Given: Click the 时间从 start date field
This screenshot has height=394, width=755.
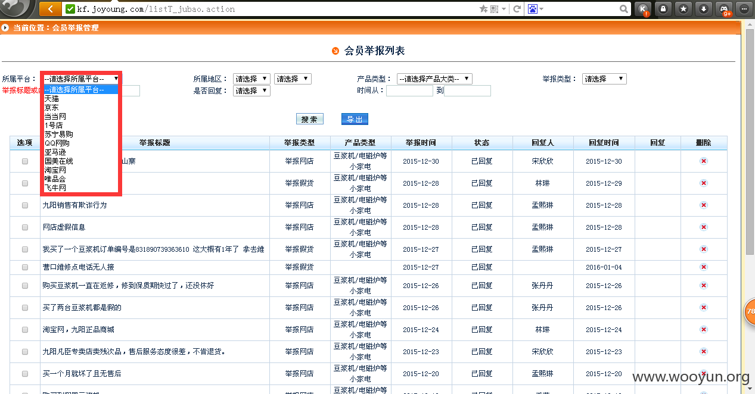Looking at the screenshot, I should (x=409, y=91).
